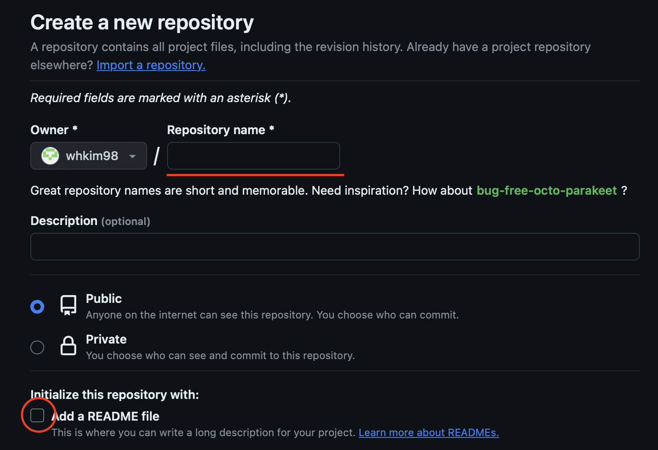This screenshot has width=658, height=450.
Task: Check the Add a README file checkbox
Action: (x=37, y=415)
